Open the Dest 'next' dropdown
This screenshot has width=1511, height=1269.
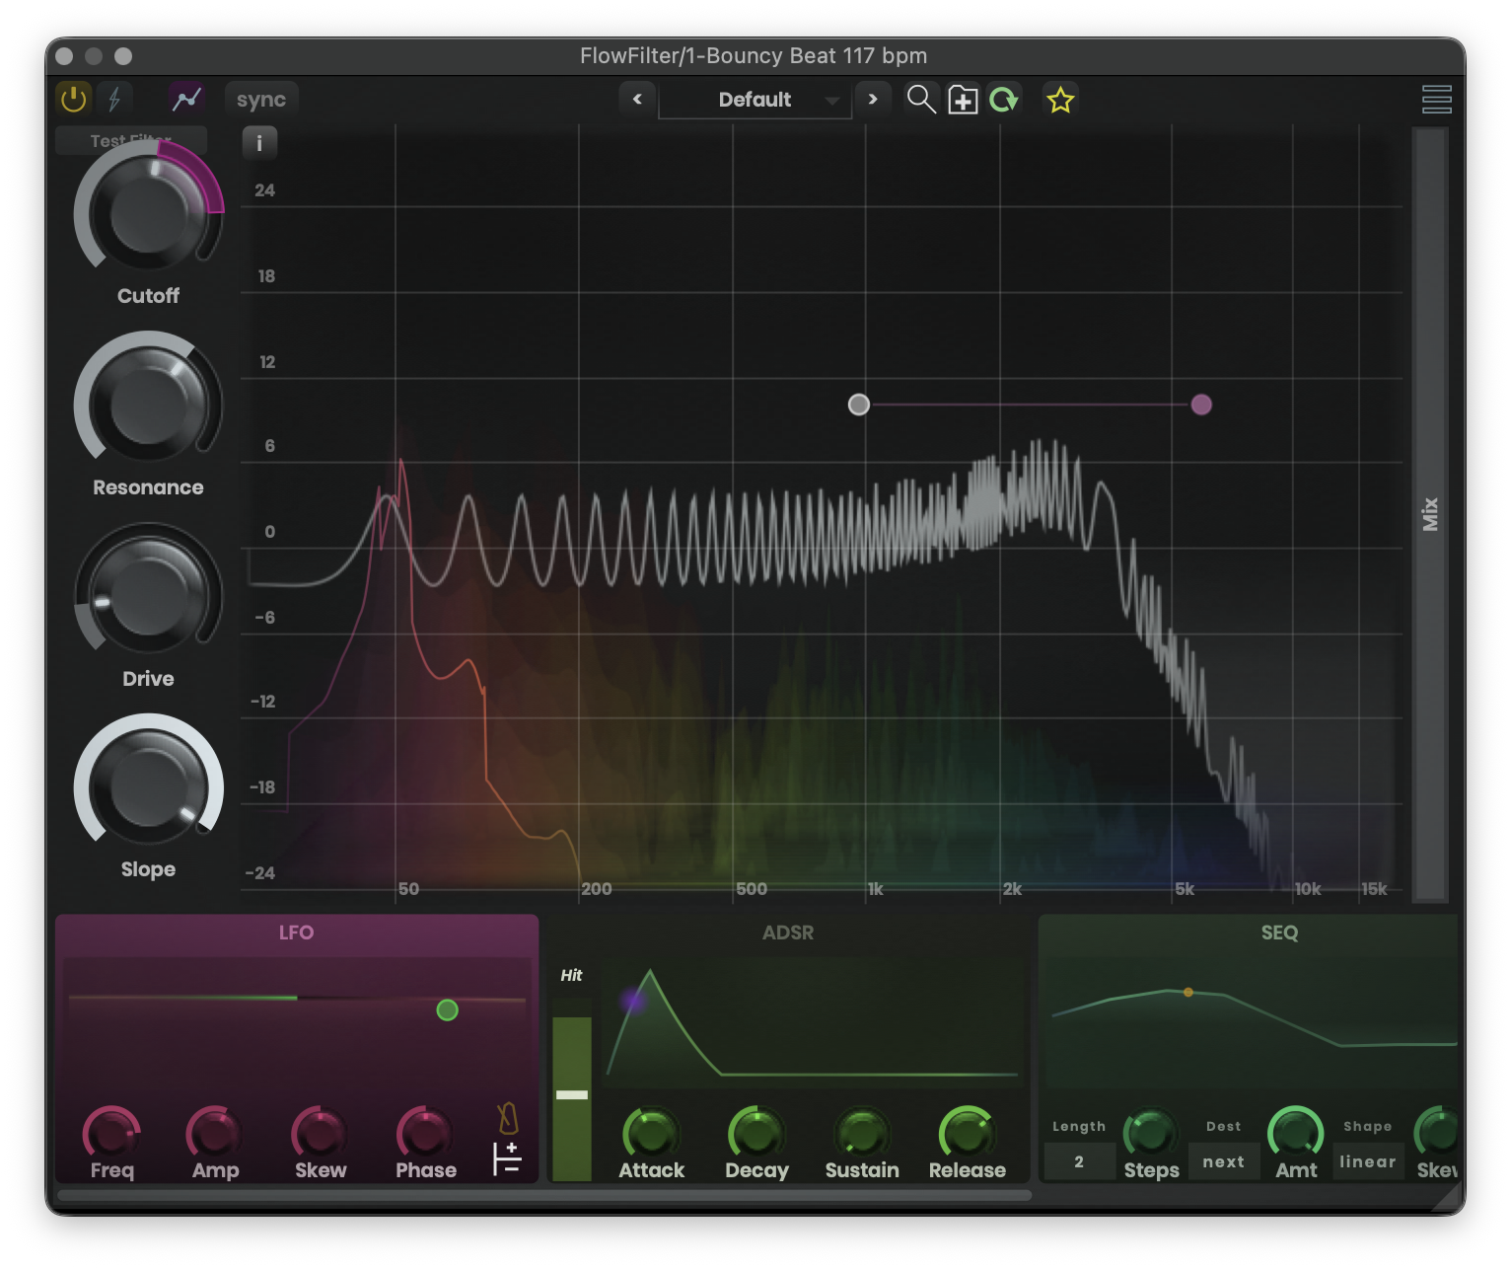[x=1224, y=1162]
